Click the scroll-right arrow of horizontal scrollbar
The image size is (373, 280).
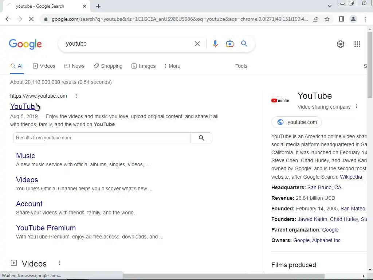364,276
